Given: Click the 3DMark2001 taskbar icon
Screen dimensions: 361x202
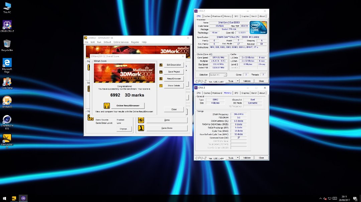Looking at the screenshot, I should pyautogui.click(x=14, y=198).
